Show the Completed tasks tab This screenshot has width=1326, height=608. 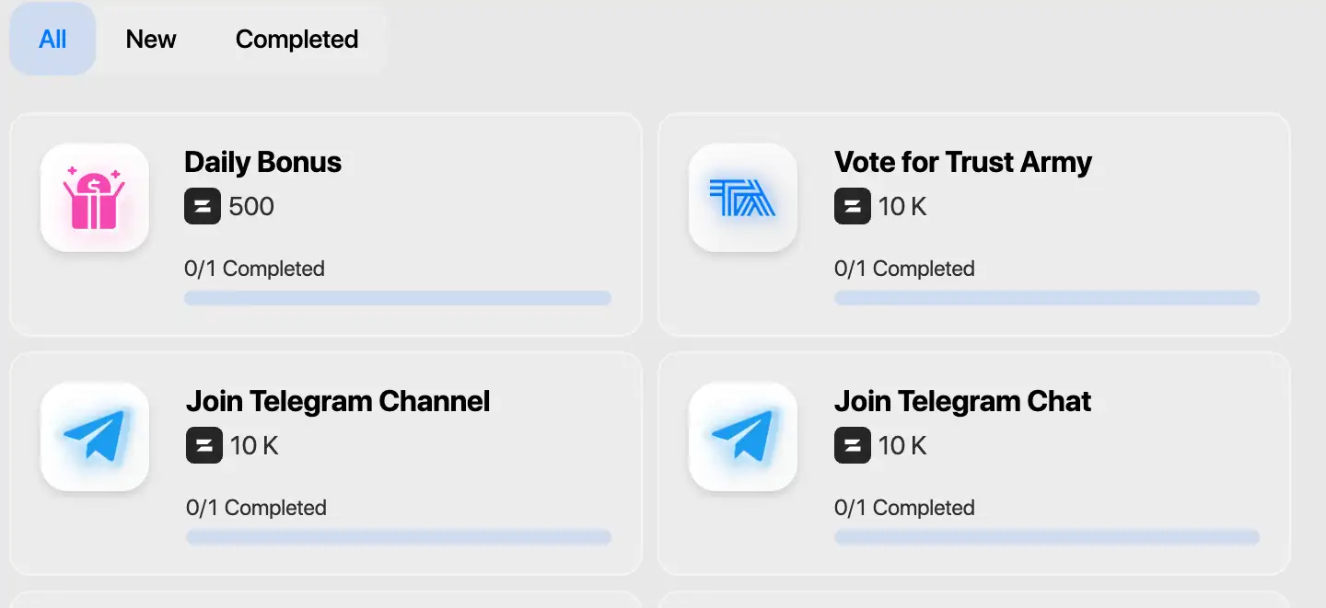click(x=297, y=40)
